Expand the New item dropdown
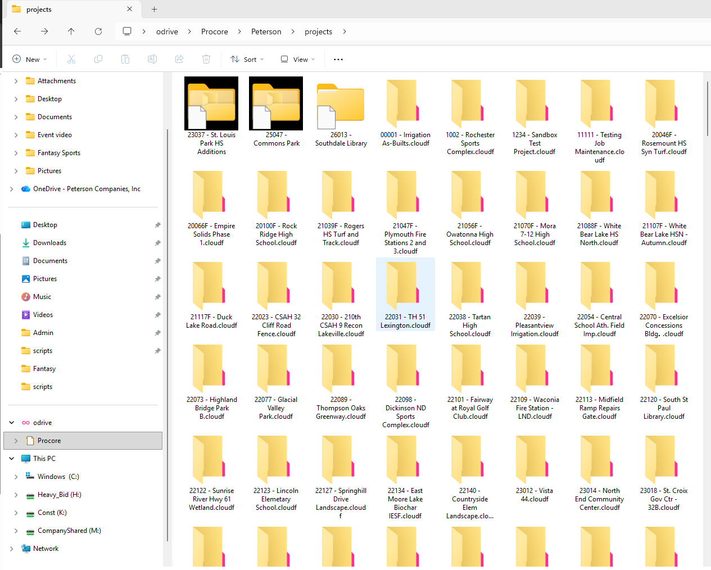 30,59
